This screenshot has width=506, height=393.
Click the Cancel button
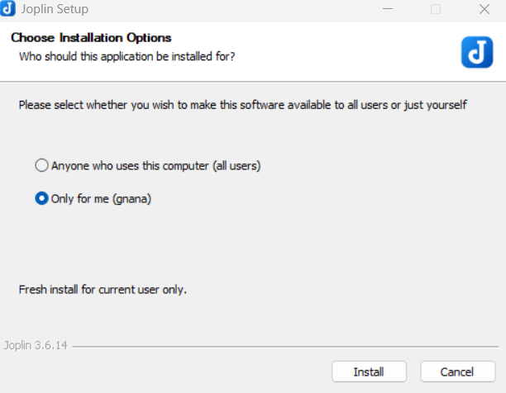click(457, 372)
